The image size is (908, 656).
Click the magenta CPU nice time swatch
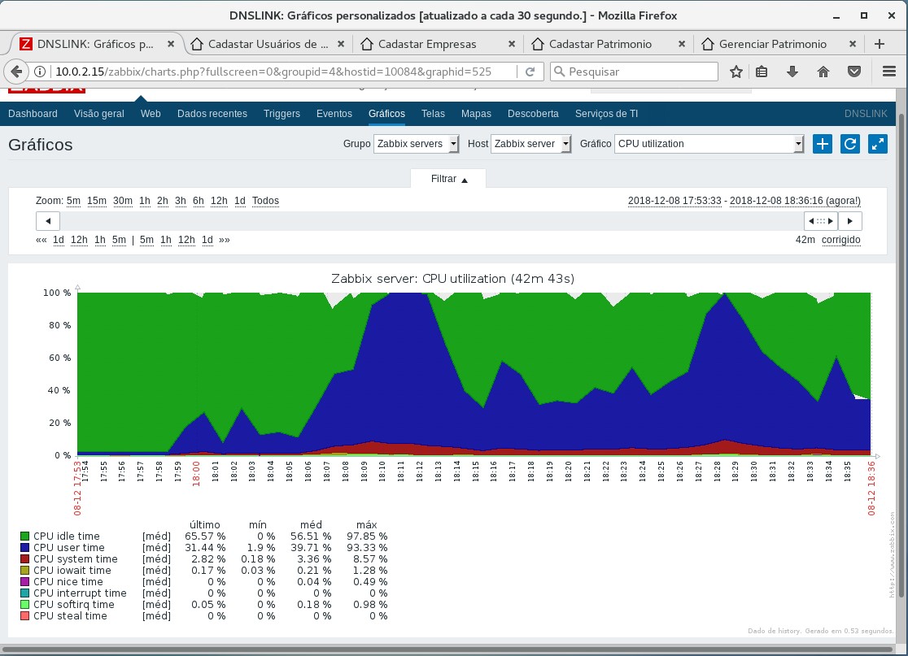pyautogui.click(x=24, y=581)
